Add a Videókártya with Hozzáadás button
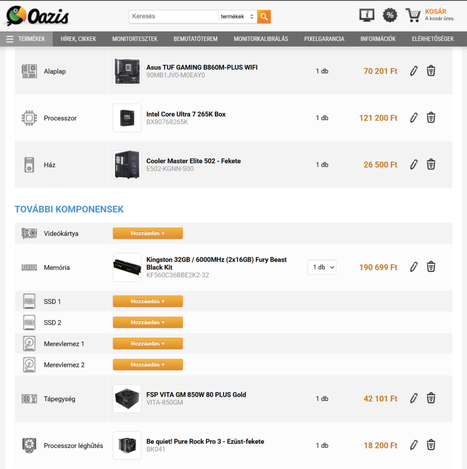467x469 pixels. 148,233
